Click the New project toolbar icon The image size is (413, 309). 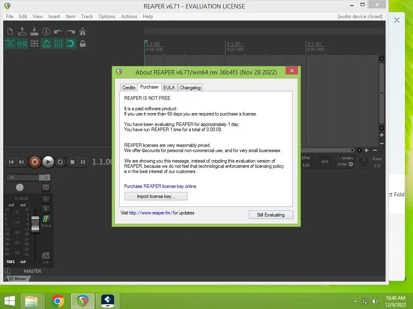pyautogui.click(x=10, y=31)
